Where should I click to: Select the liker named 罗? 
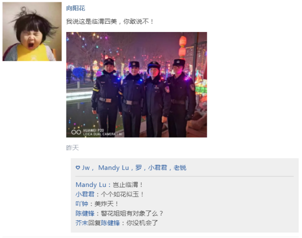coord(138,167)
